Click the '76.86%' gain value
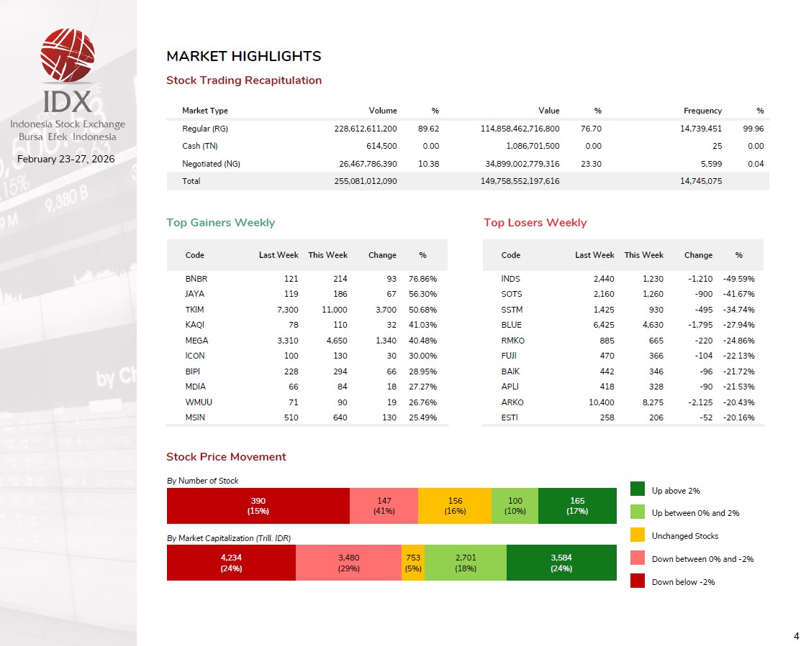This screenshot has width=806, height=646. pos(422,279)
